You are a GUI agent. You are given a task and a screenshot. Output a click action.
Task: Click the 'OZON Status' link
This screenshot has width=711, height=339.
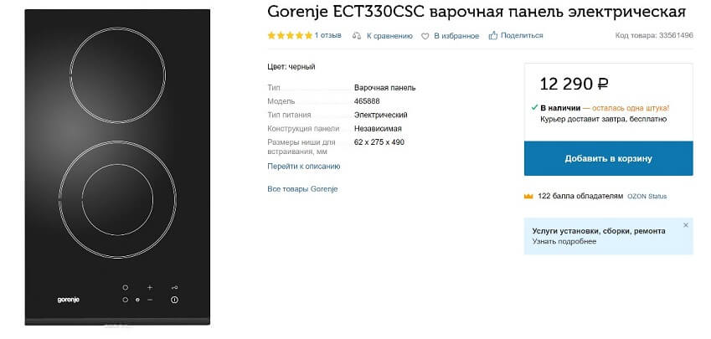point(647,196)
